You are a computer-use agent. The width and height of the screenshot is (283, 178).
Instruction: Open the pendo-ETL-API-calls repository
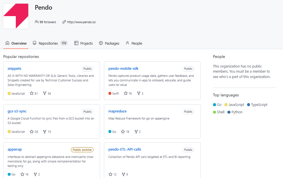point(125,149)
